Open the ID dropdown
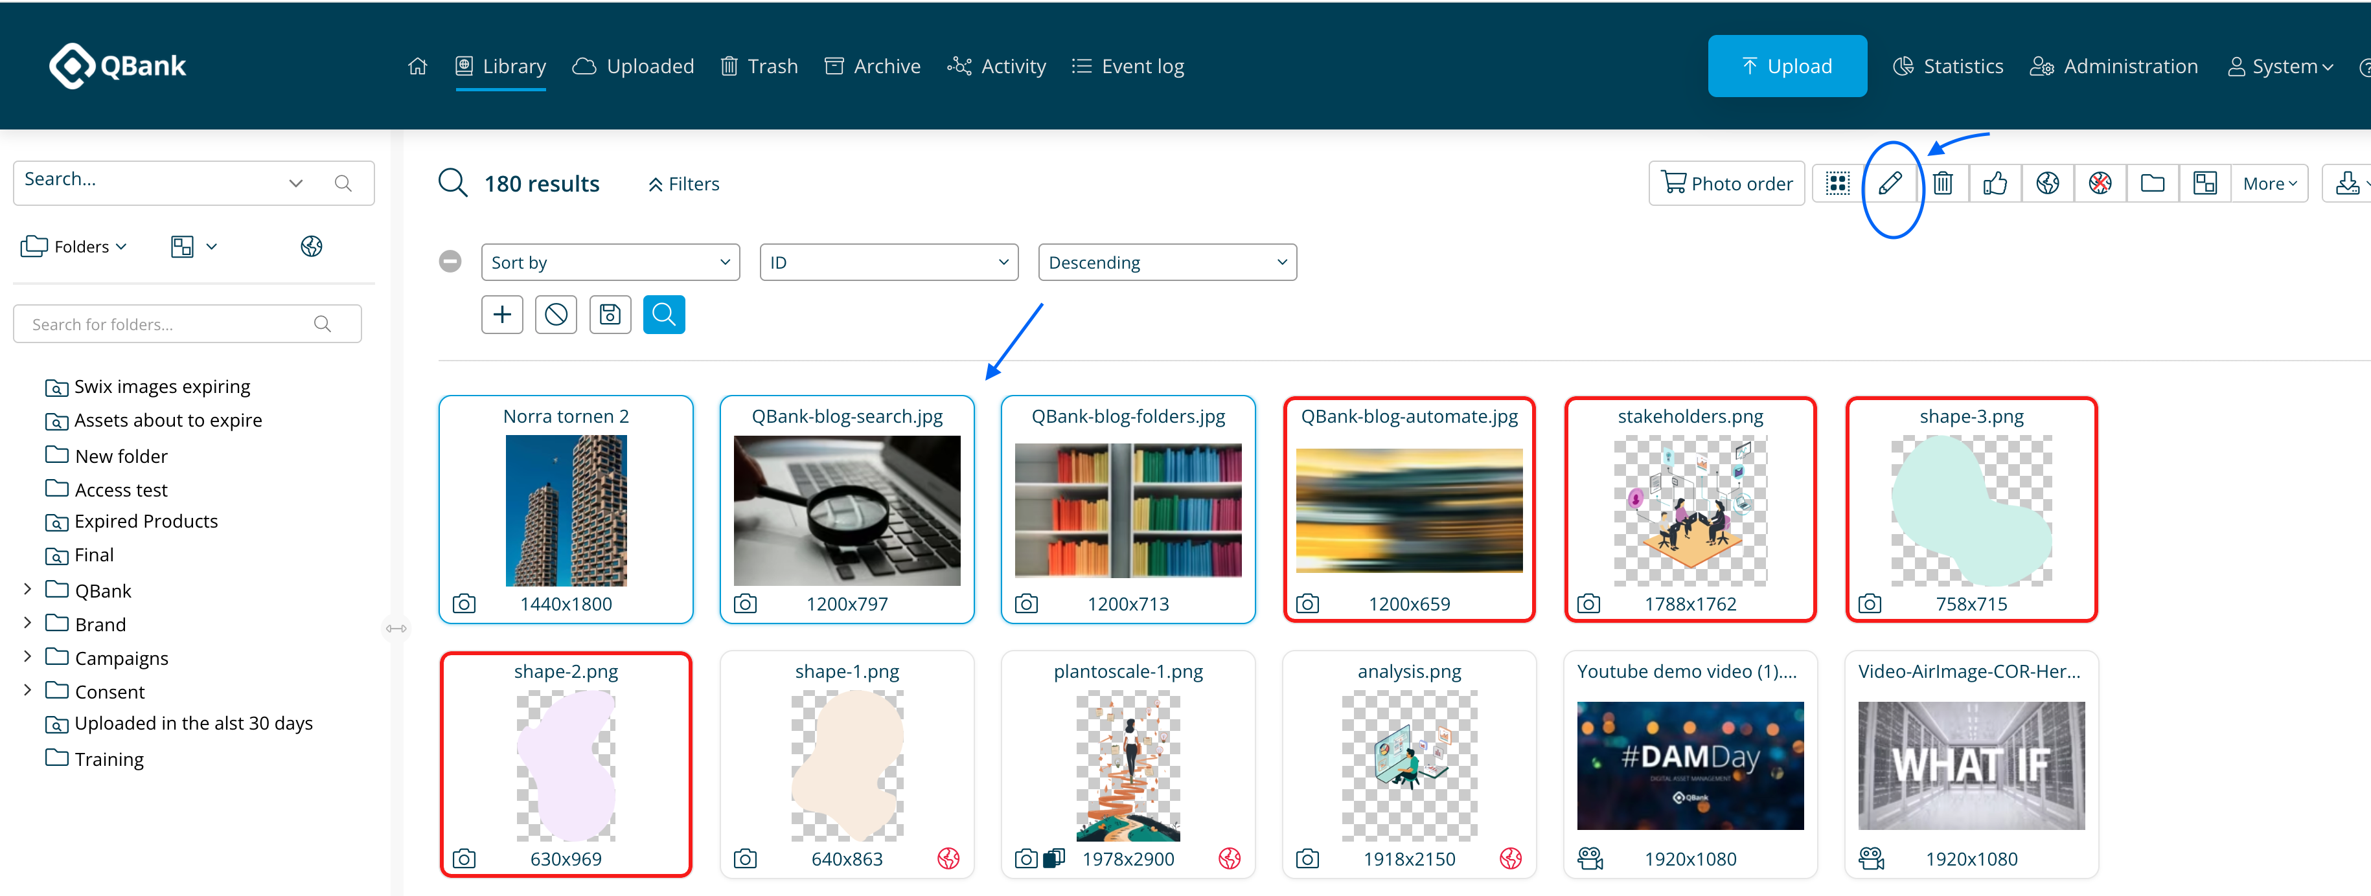 point(889,262)
